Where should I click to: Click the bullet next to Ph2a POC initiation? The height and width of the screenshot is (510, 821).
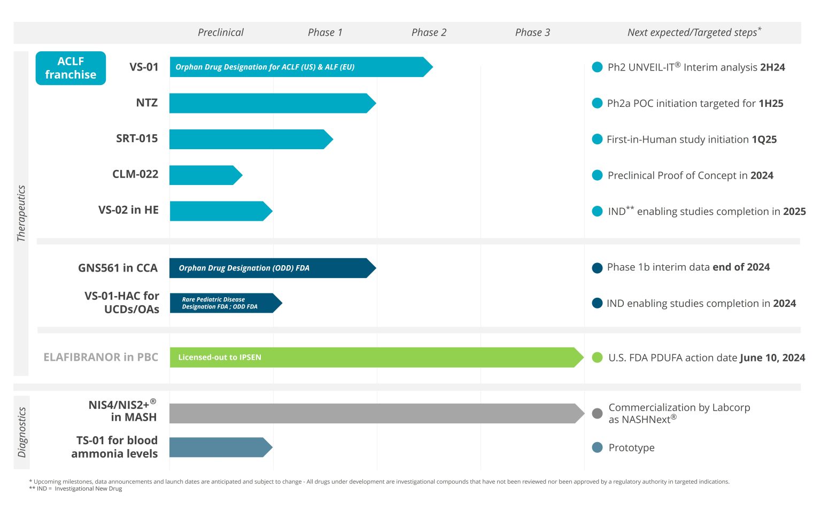coord(597,103)
